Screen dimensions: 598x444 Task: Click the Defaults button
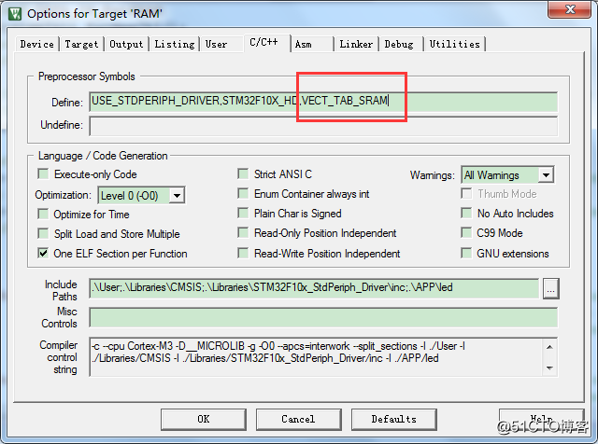point(393,419)
